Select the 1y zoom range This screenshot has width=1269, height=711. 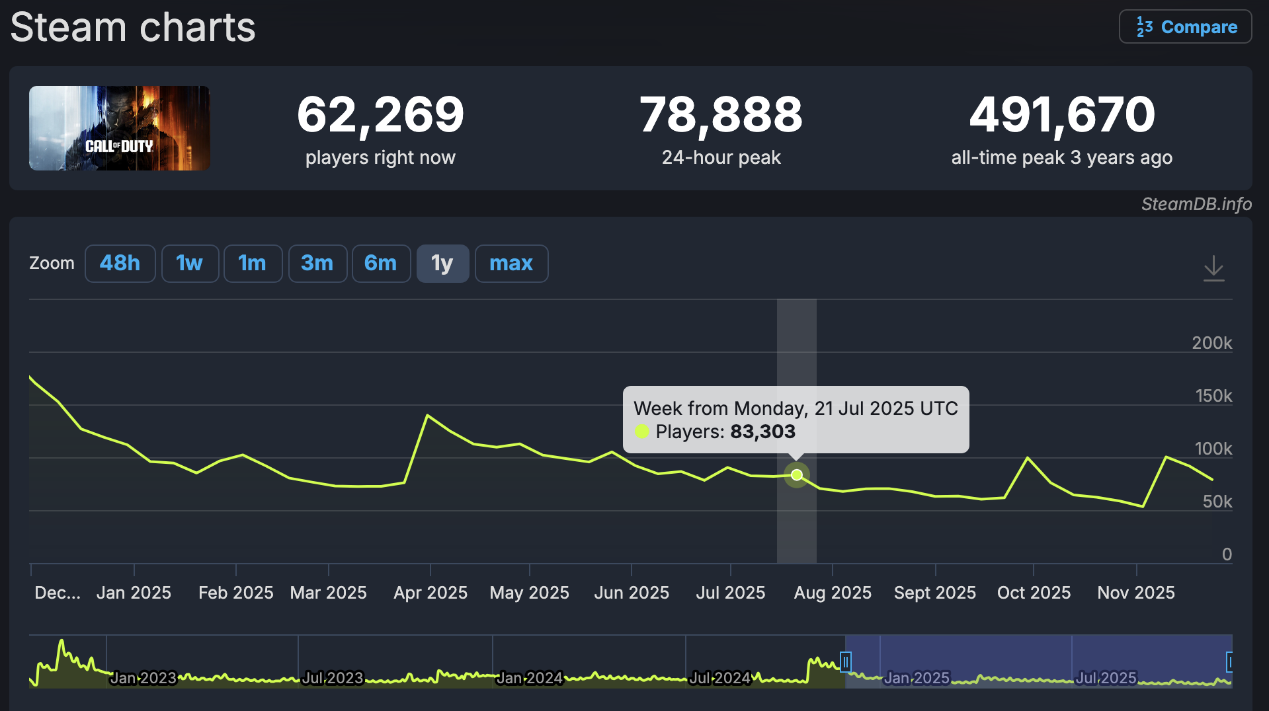tap(442, 264)
